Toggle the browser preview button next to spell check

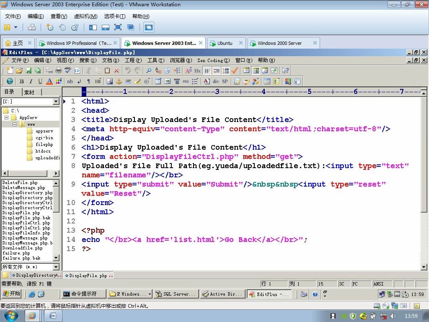(x=77, y=70)
